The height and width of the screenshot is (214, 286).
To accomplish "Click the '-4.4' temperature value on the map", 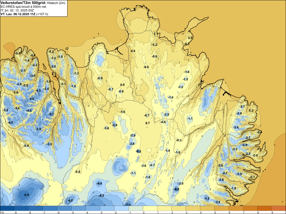I will [100, 183].
